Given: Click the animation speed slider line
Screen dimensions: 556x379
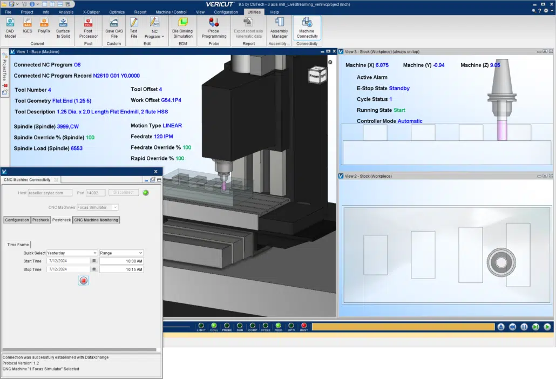Looking at the screenshot, I should [176, 327].
